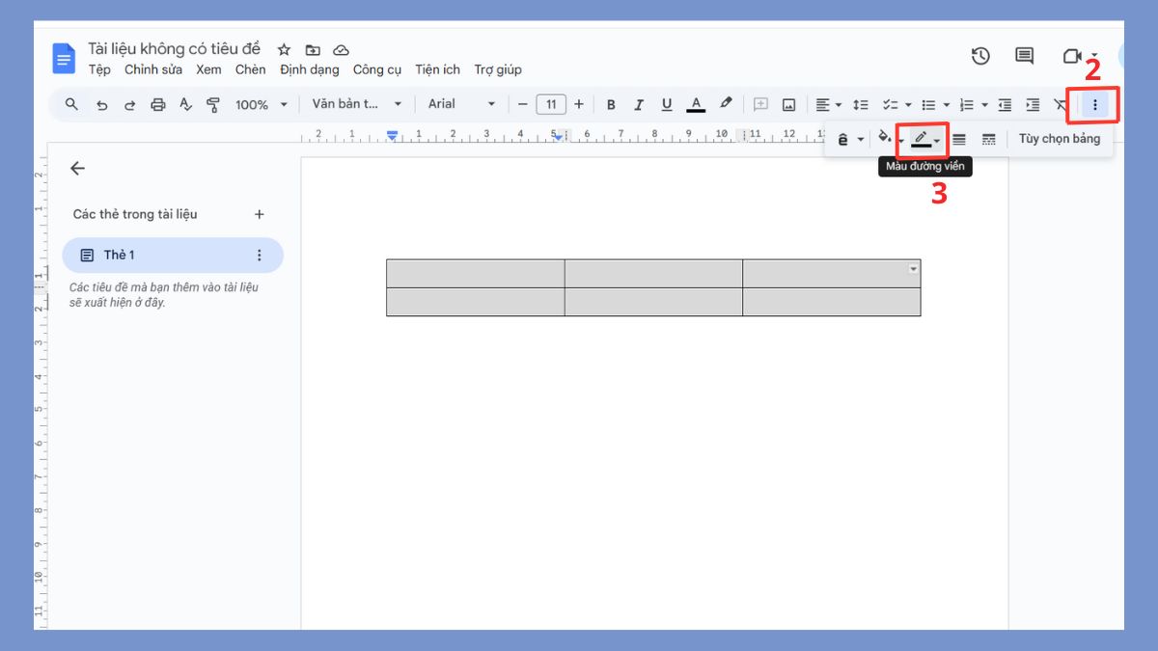Select the paint format tool

click(x=213, y=104)
